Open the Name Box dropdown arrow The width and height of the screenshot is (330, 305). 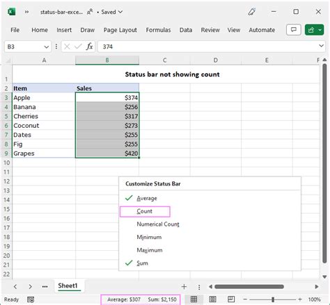pos(46,47)
